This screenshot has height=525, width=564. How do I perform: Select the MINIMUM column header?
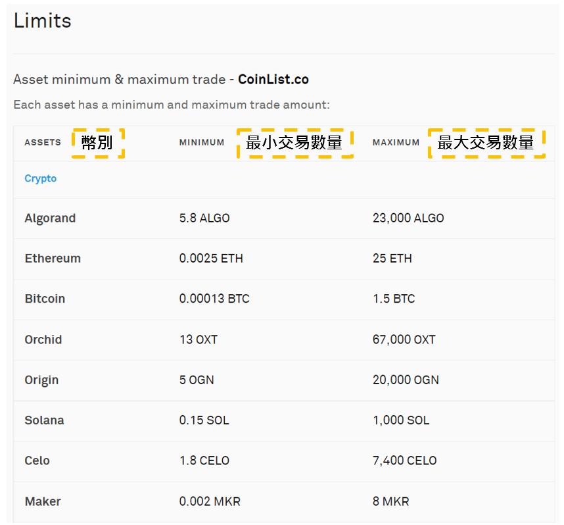click(202, 142)
